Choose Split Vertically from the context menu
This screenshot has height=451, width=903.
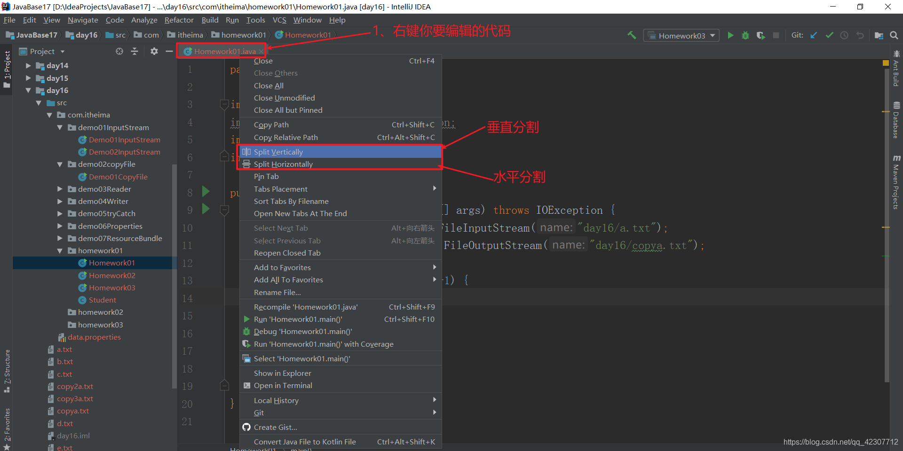pos(341,152)
